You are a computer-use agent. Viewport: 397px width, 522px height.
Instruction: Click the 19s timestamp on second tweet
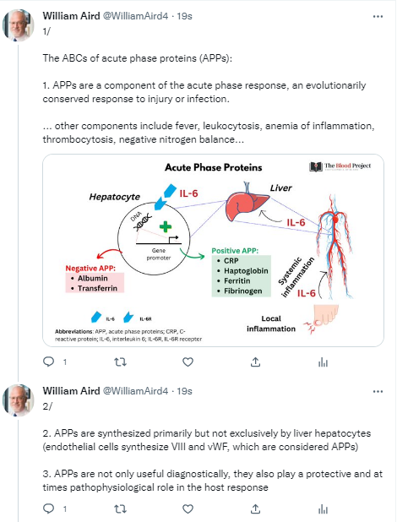coord(184,391)
